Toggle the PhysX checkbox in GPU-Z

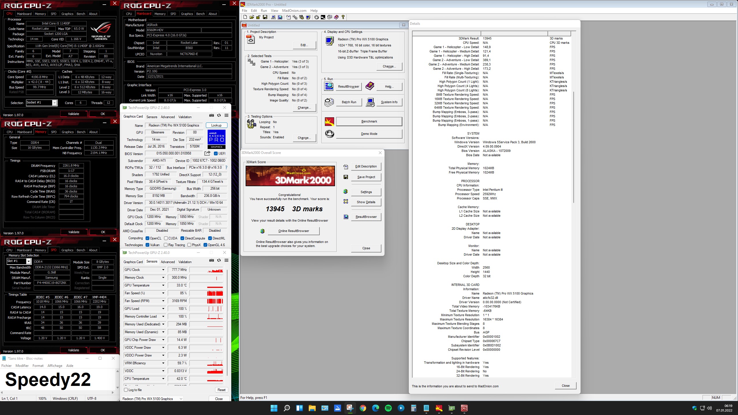(x=189, y=245)
